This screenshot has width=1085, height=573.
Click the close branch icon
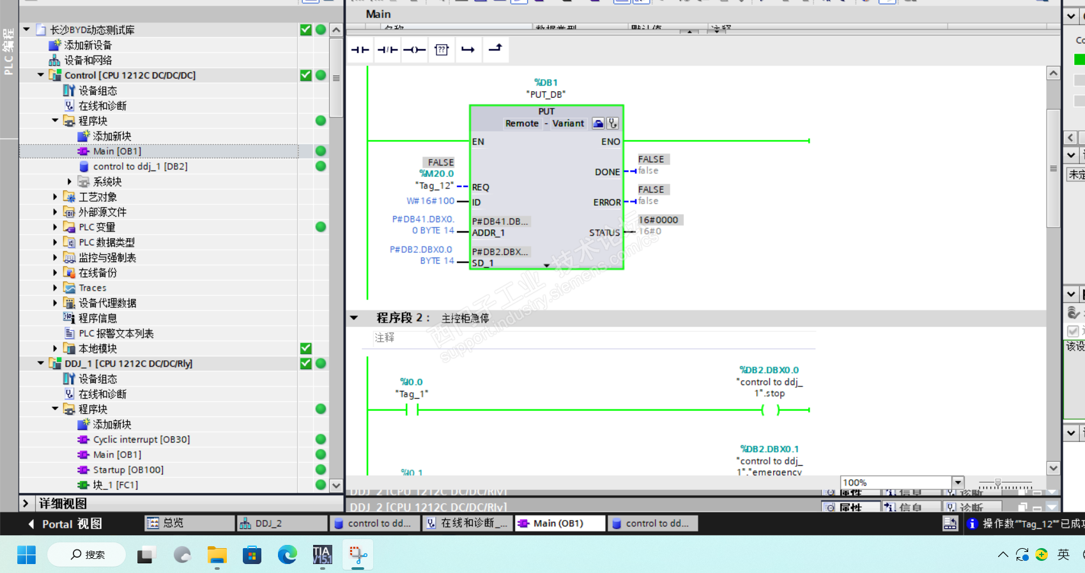click(x=495, y=49)
